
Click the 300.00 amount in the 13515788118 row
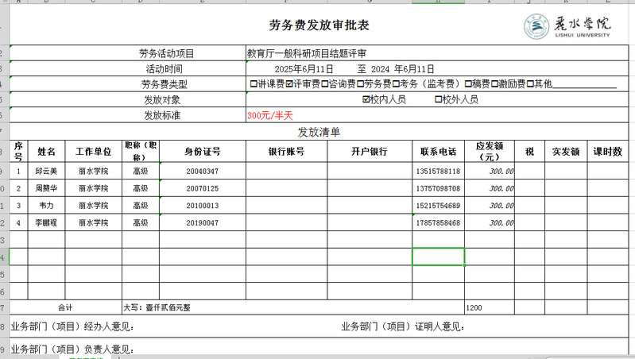coord(490,171)
